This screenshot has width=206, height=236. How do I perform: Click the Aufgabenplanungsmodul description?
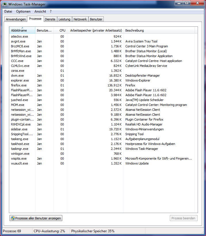click(142, 139)
